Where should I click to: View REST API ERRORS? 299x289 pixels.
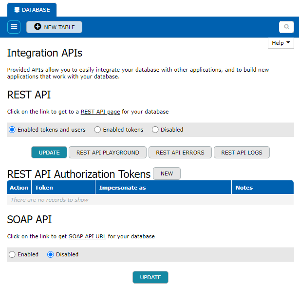pyautogui.click(x=180, y=153)
